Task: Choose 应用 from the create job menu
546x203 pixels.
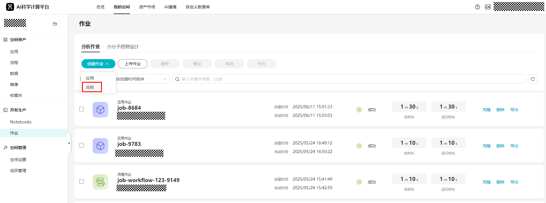Action: pyautogui.click(x=90, y=78)
